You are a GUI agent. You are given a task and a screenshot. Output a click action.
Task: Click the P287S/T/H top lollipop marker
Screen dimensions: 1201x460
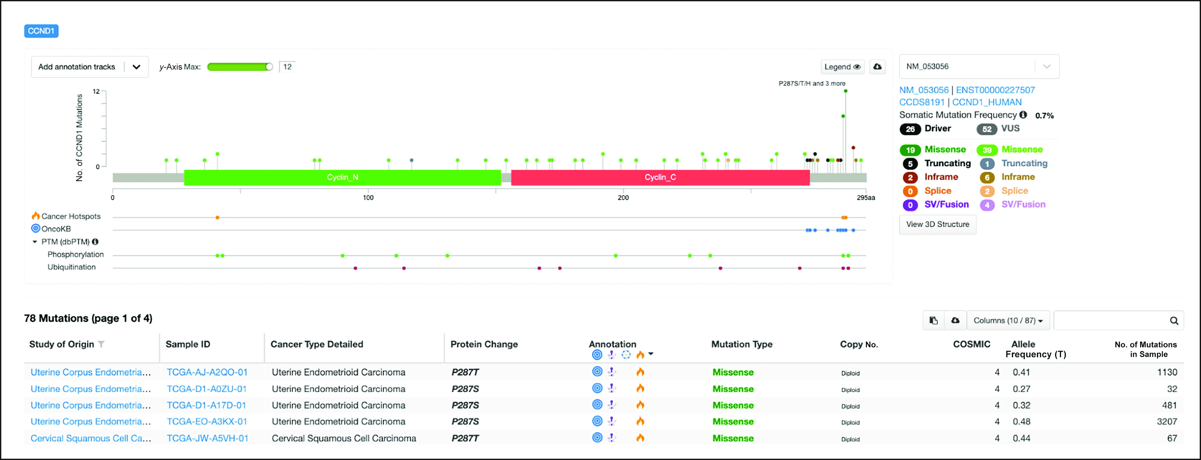point(845,91)
